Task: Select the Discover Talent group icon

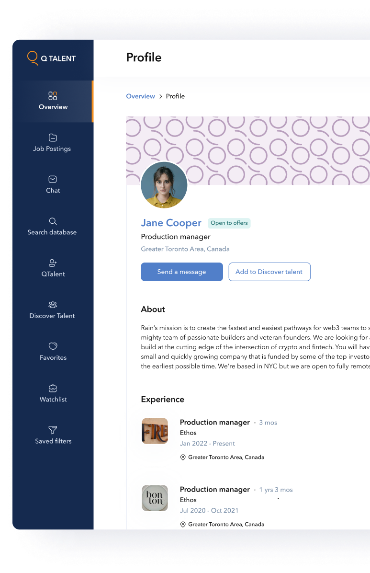Action: (53, 305)
